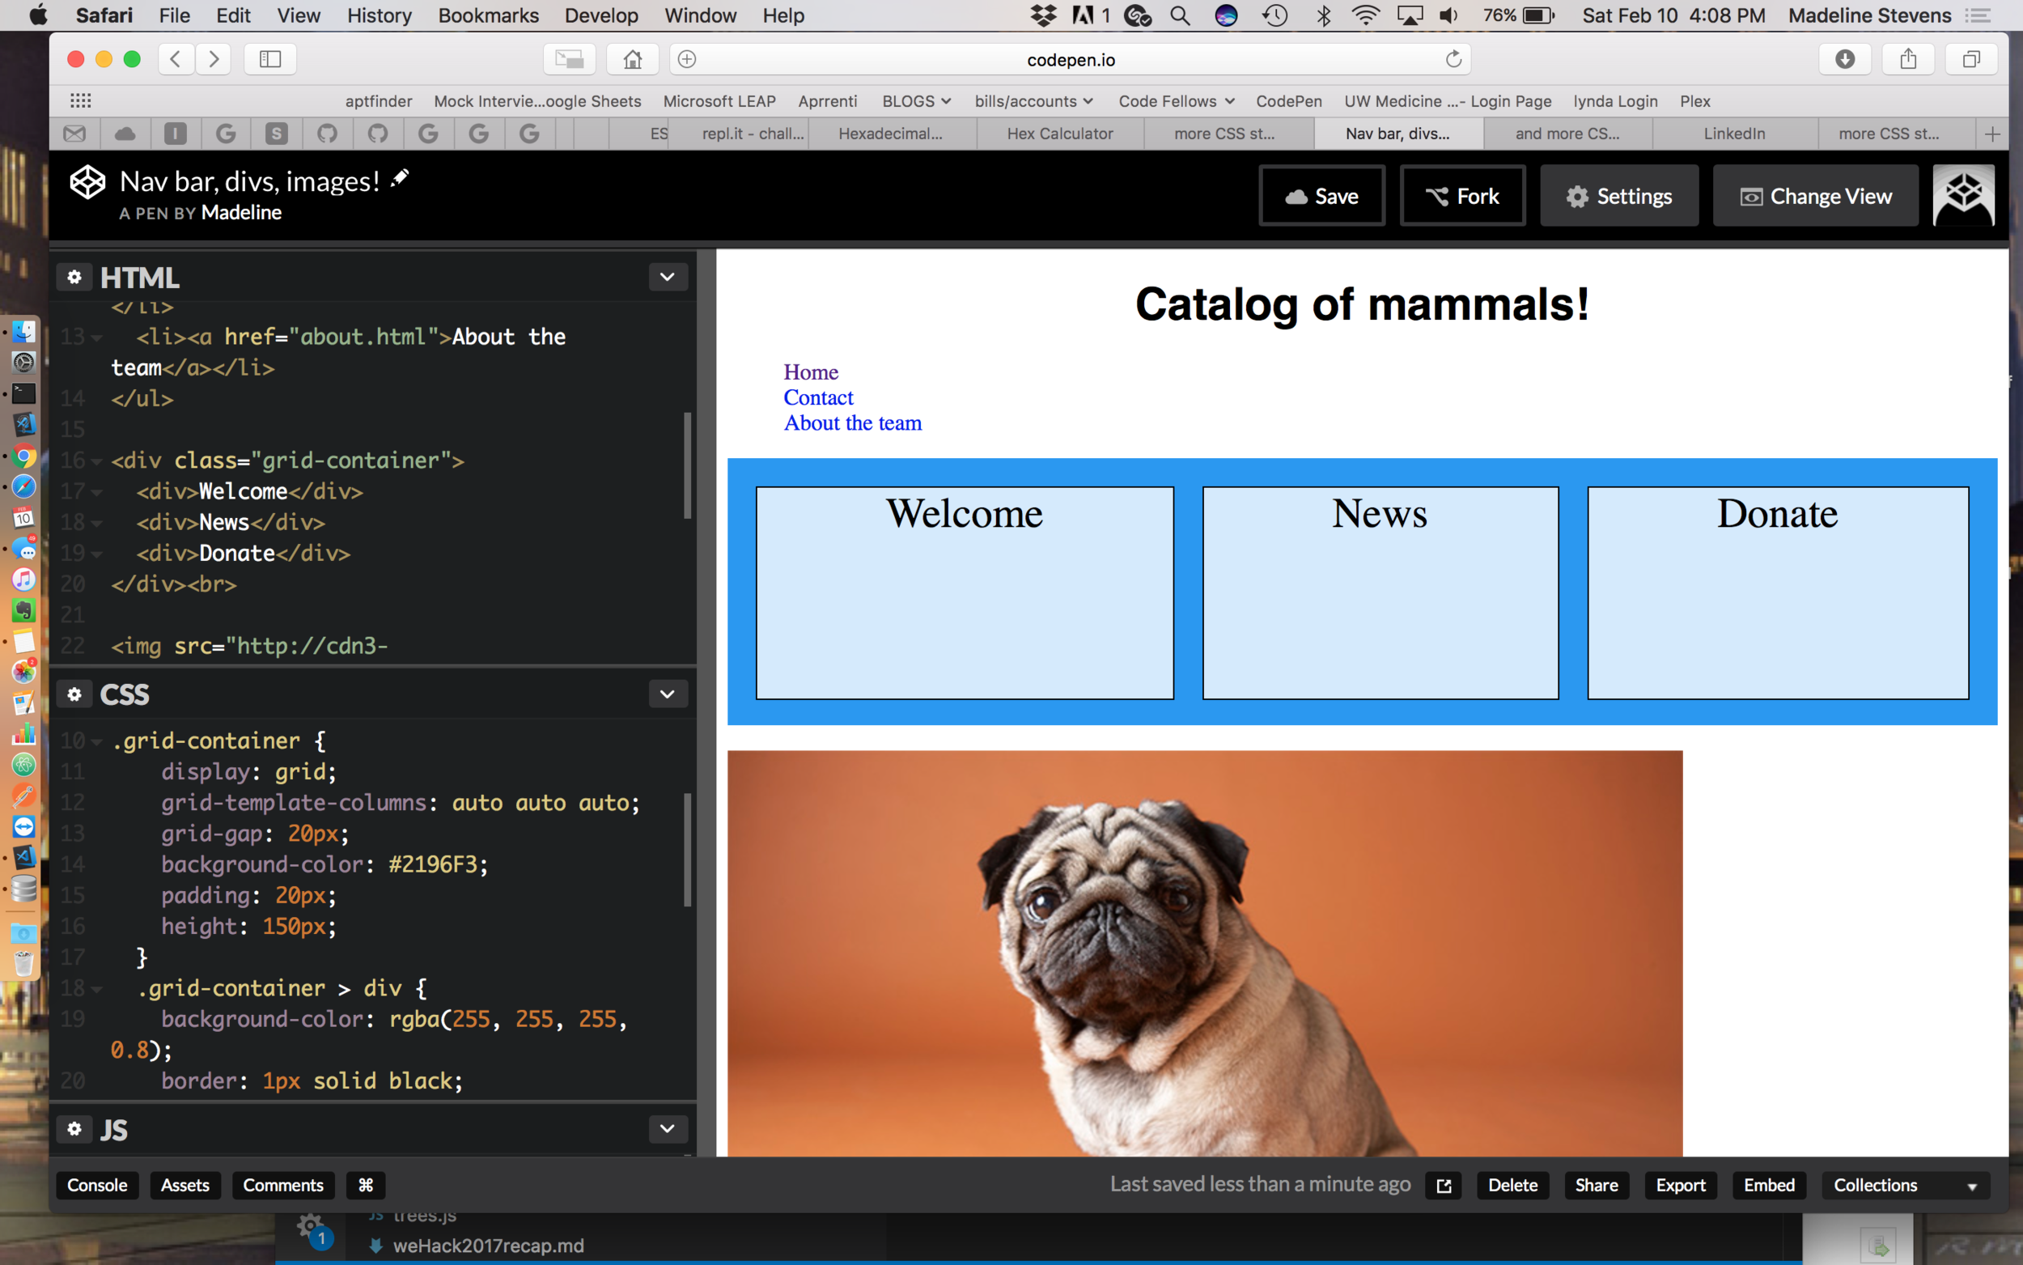The image size is (2023, 1265).
Task: Switch to the pinned mail tab
Action: (74, 134)
